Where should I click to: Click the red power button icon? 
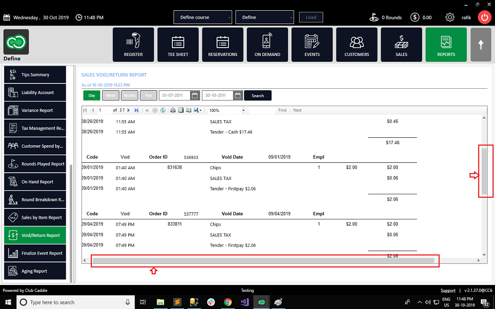pyautogui.click(x=484, y=17)
